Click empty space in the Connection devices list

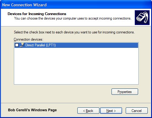point(76,66)
